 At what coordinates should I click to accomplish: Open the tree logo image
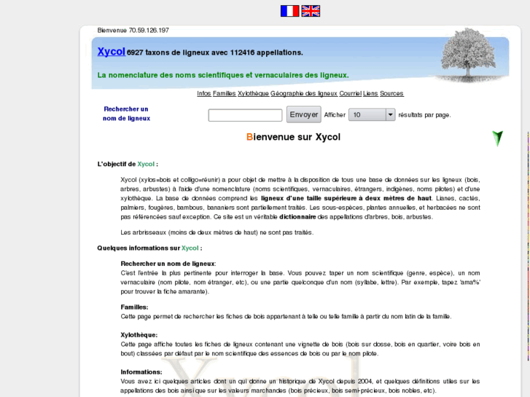(x=469, y=55)
